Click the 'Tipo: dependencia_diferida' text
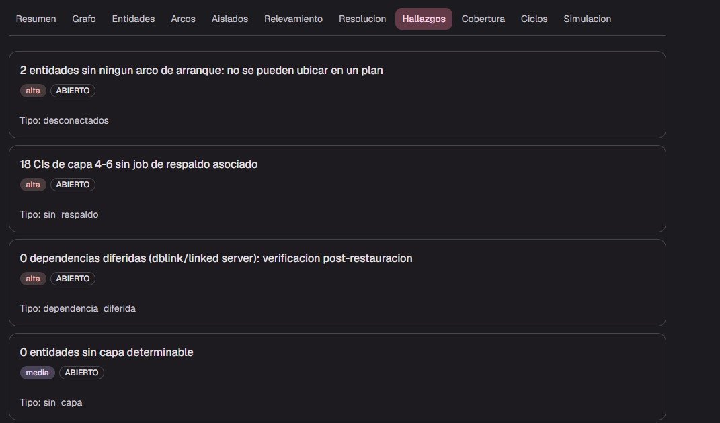 [77, 309]
